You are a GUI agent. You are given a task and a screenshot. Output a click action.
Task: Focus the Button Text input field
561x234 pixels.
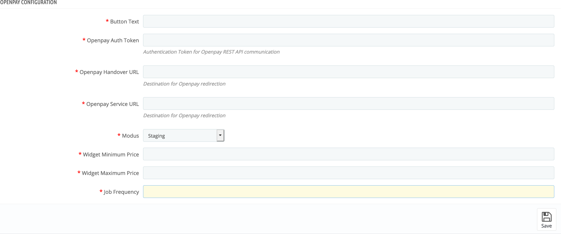[x=348, y=21]
